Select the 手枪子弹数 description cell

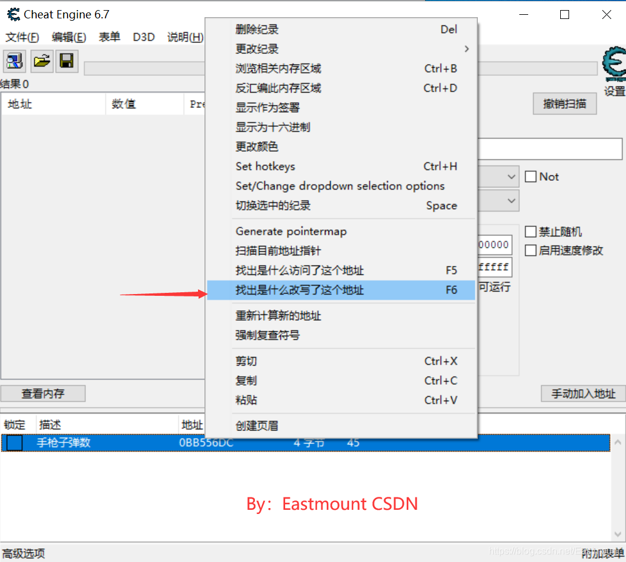64,443
